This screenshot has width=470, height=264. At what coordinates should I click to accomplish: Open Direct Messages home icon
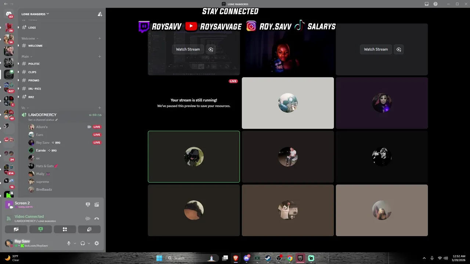coord(9,14)
